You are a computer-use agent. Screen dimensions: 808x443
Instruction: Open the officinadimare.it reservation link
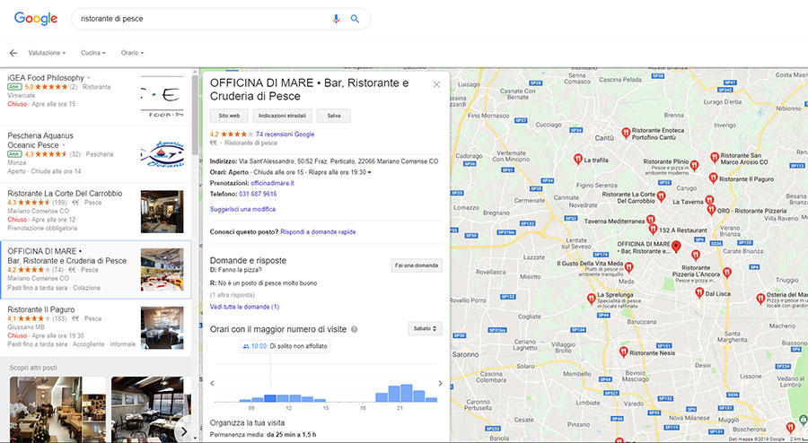click(x=273, y=183)
